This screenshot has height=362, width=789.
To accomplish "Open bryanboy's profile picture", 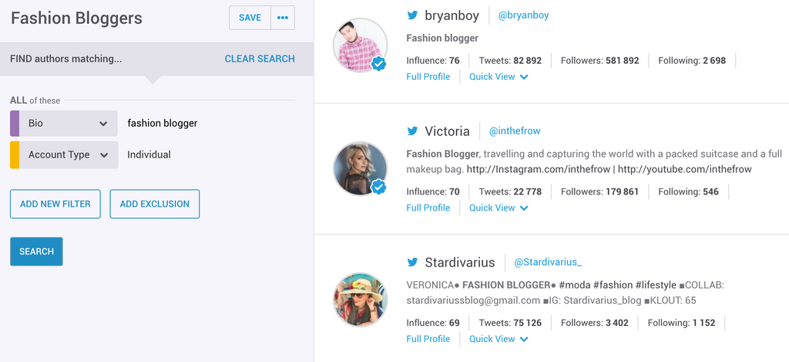I will 358,45.
